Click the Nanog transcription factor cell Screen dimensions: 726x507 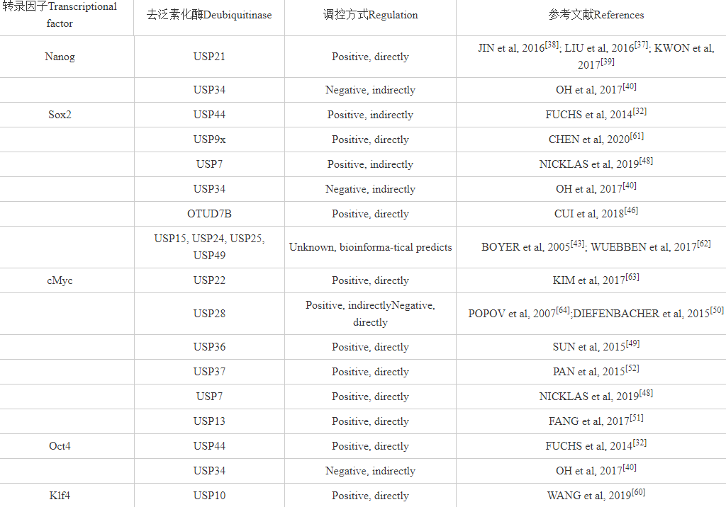click(x=60, y=57)
